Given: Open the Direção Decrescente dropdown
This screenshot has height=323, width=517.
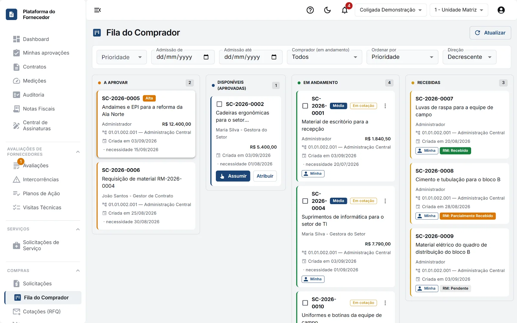Looking at the screenshot, I should [x=470, y=57].
